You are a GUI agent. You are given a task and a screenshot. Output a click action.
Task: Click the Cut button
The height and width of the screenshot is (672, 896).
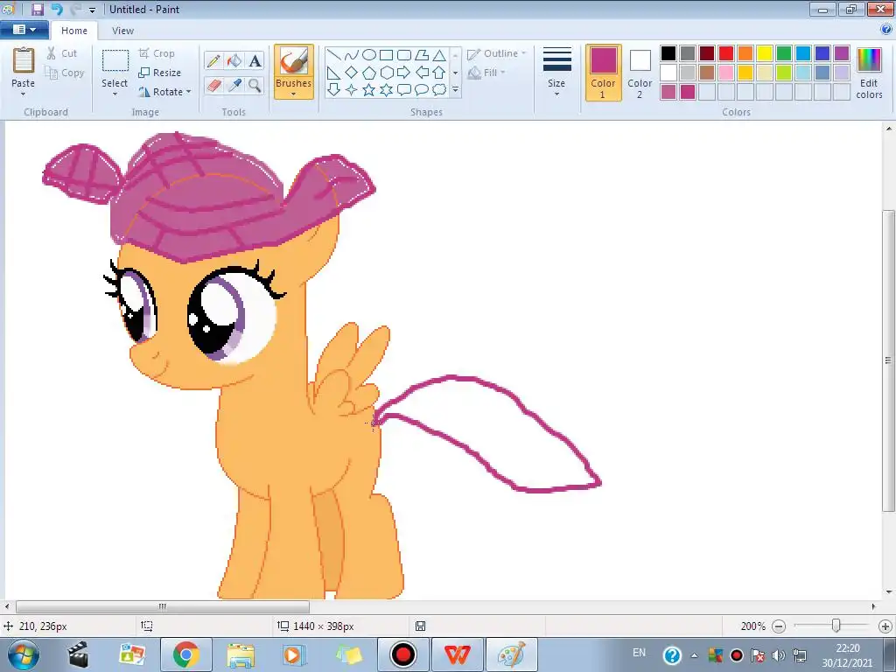click(x=62, y=53)
